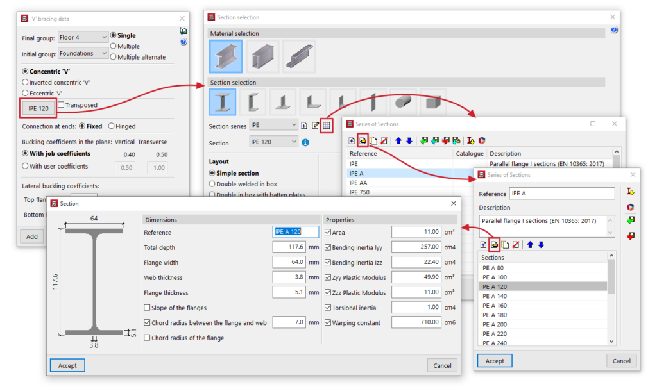Screen dimensions: 657x389
Task: Choose the channel section shape icon
Action: click(x=253, y=102)
